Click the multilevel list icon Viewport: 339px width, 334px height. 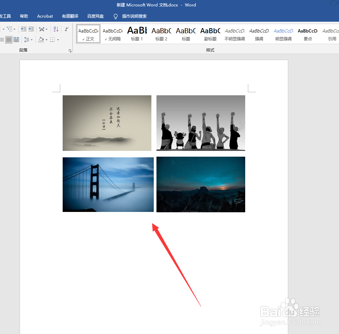(x=9, y=29)
